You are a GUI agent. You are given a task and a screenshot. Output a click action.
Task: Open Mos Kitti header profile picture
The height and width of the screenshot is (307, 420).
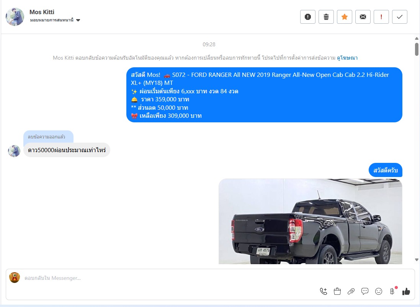click(15, 16)
